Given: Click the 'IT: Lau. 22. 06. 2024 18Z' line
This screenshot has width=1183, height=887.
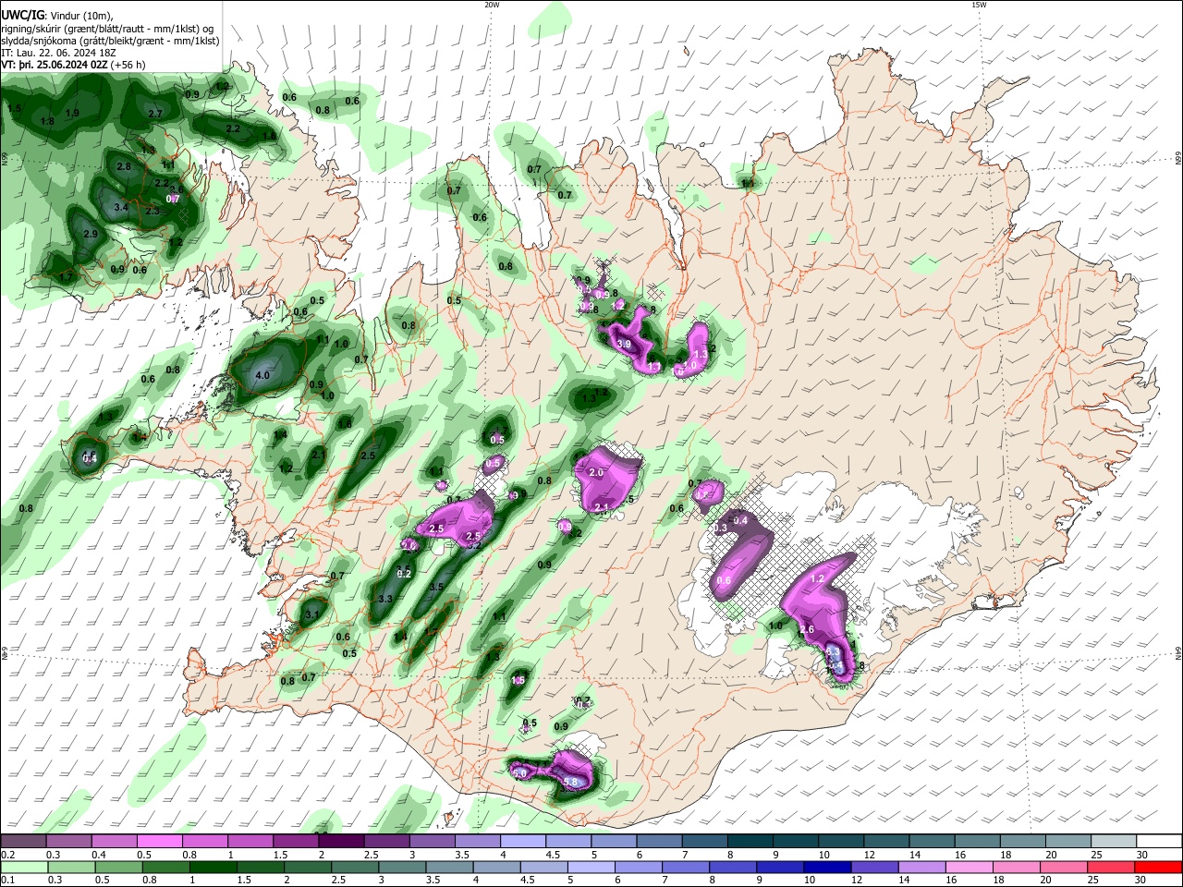Looking at the screenshot, I should click(x=58, y=53).
